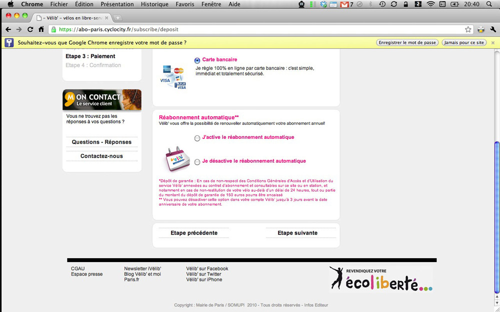This screenshot has width=500, height=312.
Task: Click Enregistrer le mot de passe
Action: (407, 43)
